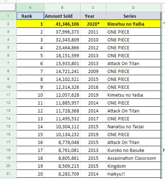The width and height of the screenshot is (165, 179).
Task: Select the Nanatsu no Taizai cell
Action: pos(133,127)
